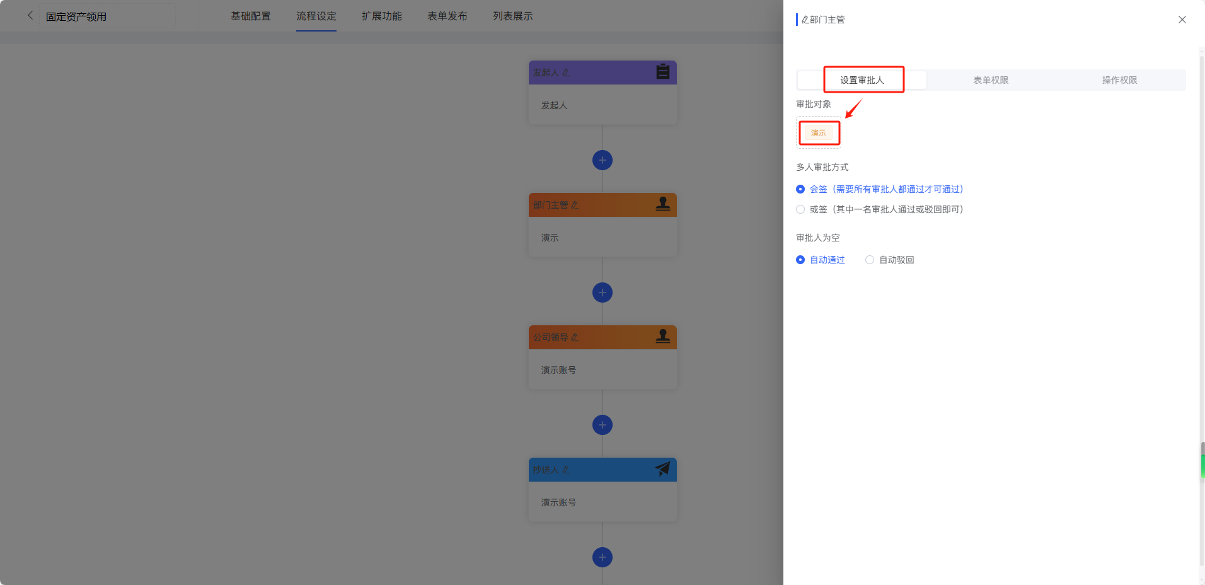
Task: Switch to the 表单权限 tab
Action: point(991,80)
